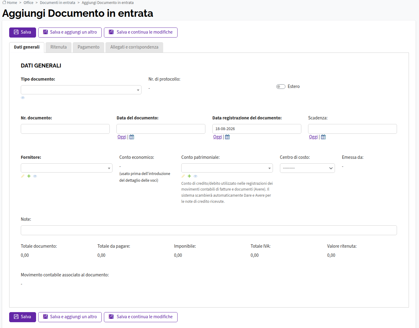This screenshot has height=328, width=419.
Task: Go to Office in the breadcrumb
Action: (x=28, y=2)
